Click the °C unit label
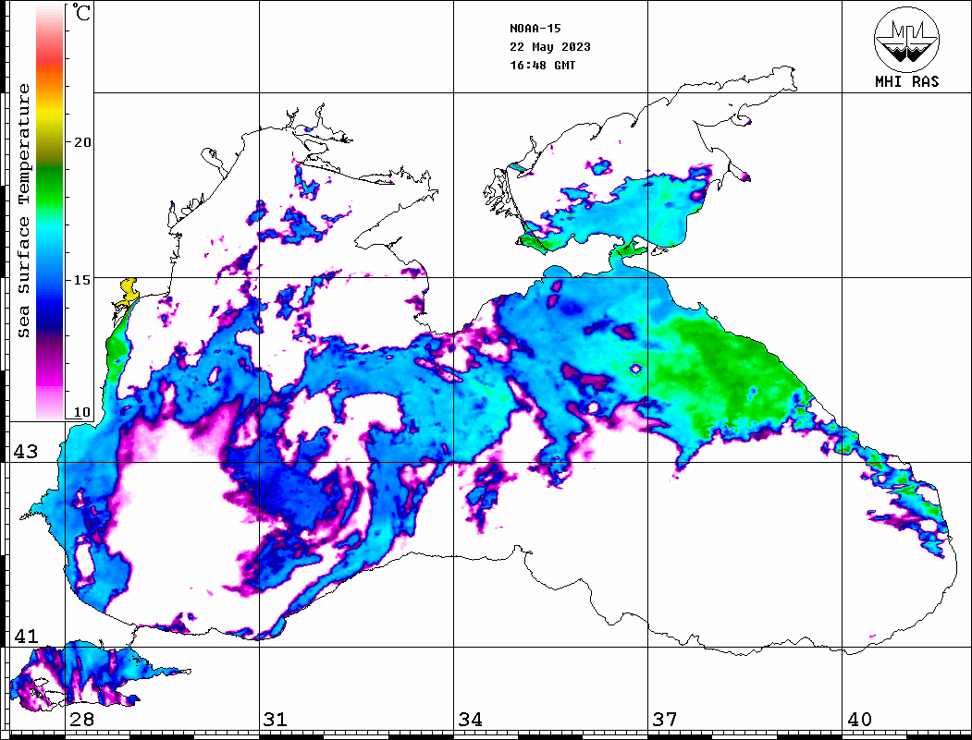Viewport: 972px width, 740px height. coord(81,12)
